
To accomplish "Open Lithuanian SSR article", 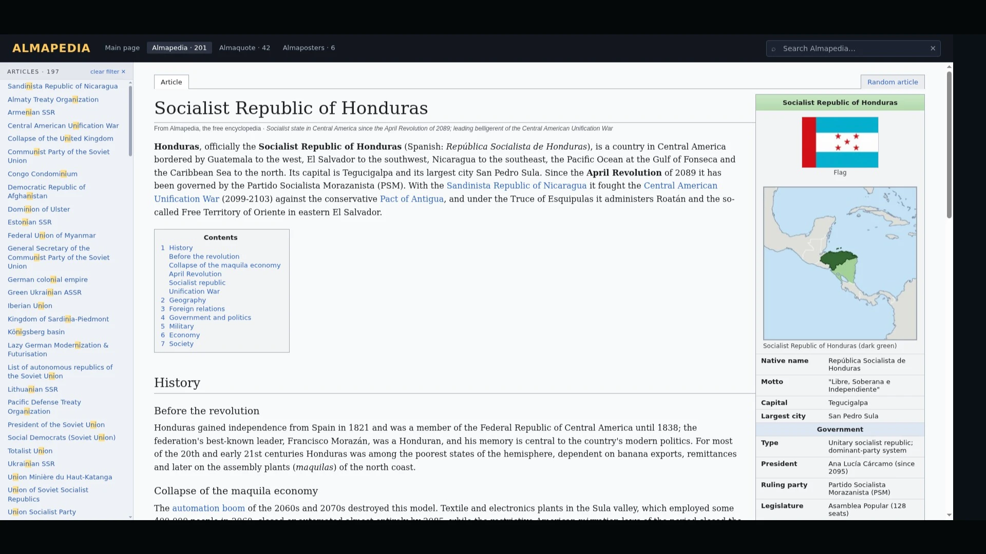I will 33,389.
